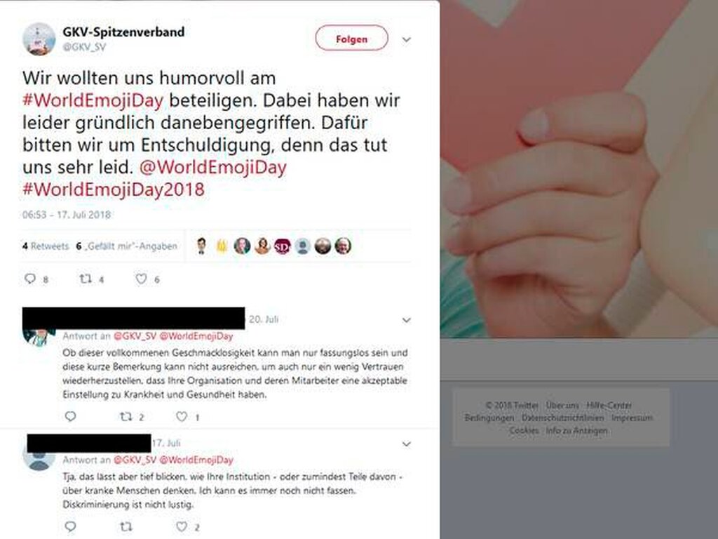The image size is (718, 539).
Task: Open the dropdown chevron next to Folgen
Action: pos(406,40)
